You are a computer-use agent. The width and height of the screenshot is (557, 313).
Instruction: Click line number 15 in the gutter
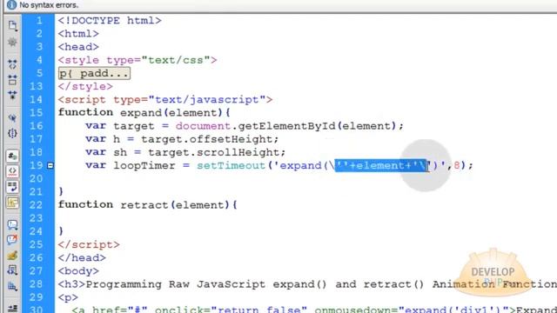point(37,112)
